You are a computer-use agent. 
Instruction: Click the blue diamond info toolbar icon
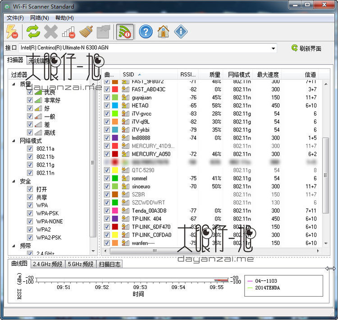pos(181,32)
